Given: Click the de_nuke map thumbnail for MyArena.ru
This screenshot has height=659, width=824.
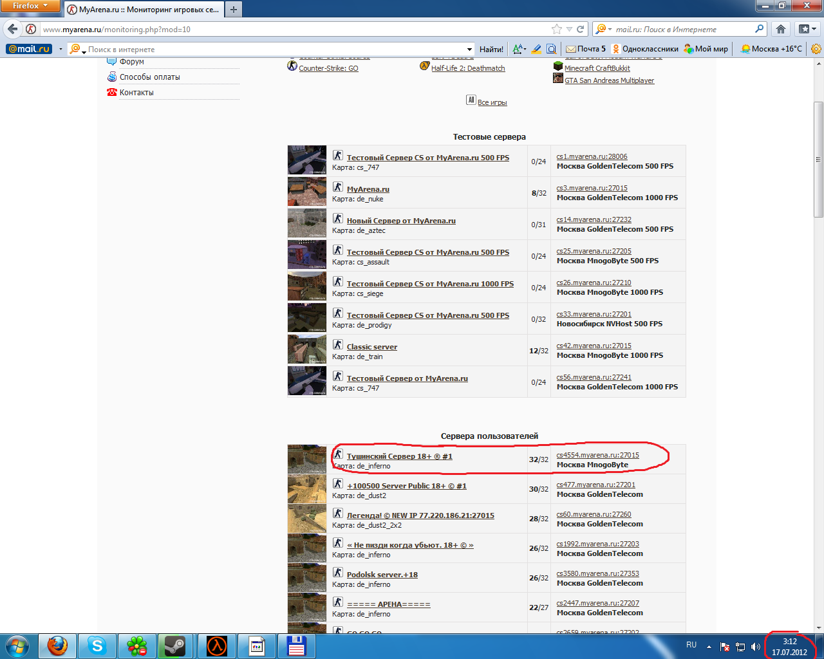Looking at the screenshot, I should tap(307, 192).
